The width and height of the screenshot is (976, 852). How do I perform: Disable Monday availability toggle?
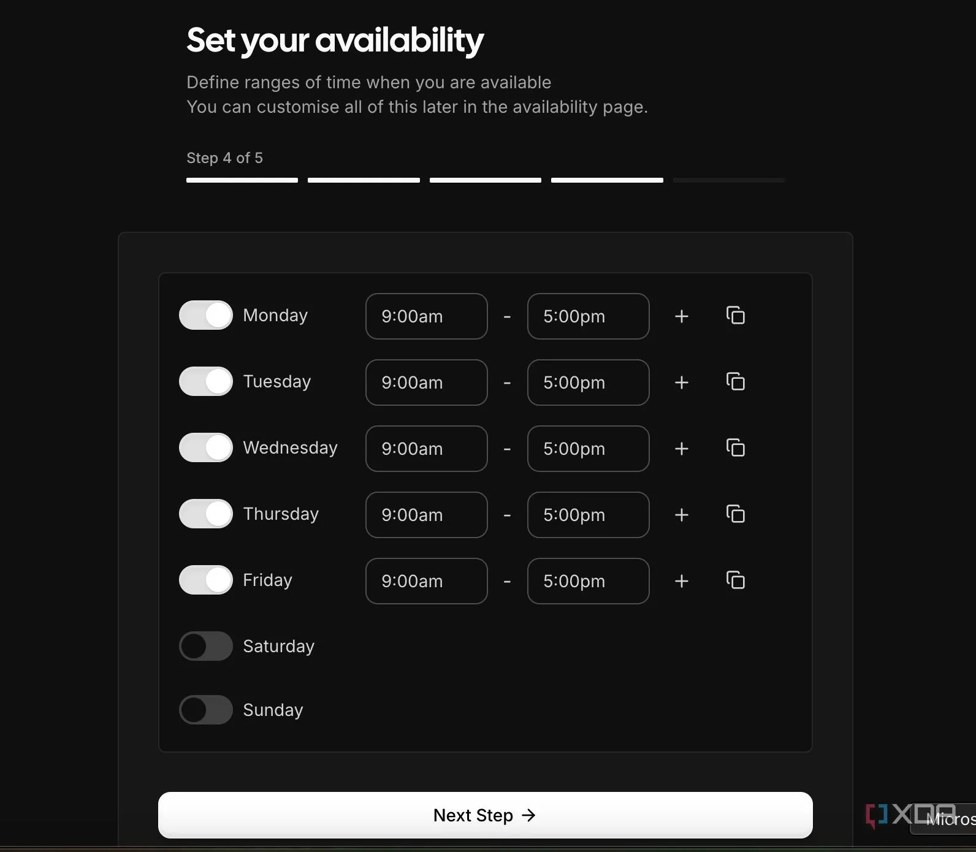pyautogui.click(x=205, y=315)
